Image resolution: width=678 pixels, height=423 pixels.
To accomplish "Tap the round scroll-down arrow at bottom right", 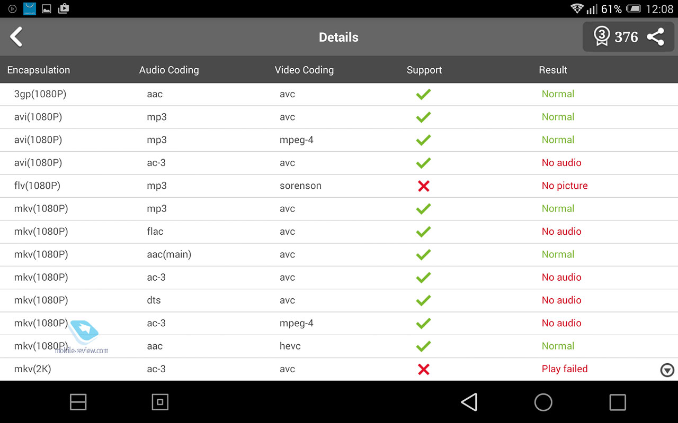I will [667, 370].
